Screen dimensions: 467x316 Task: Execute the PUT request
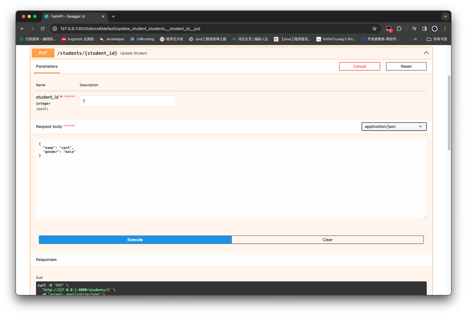click(135, 240)
